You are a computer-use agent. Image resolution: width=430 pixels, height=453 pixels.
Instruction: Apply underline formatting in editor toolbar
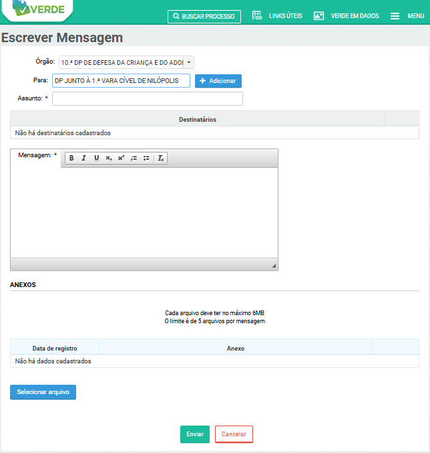(96, 158)
